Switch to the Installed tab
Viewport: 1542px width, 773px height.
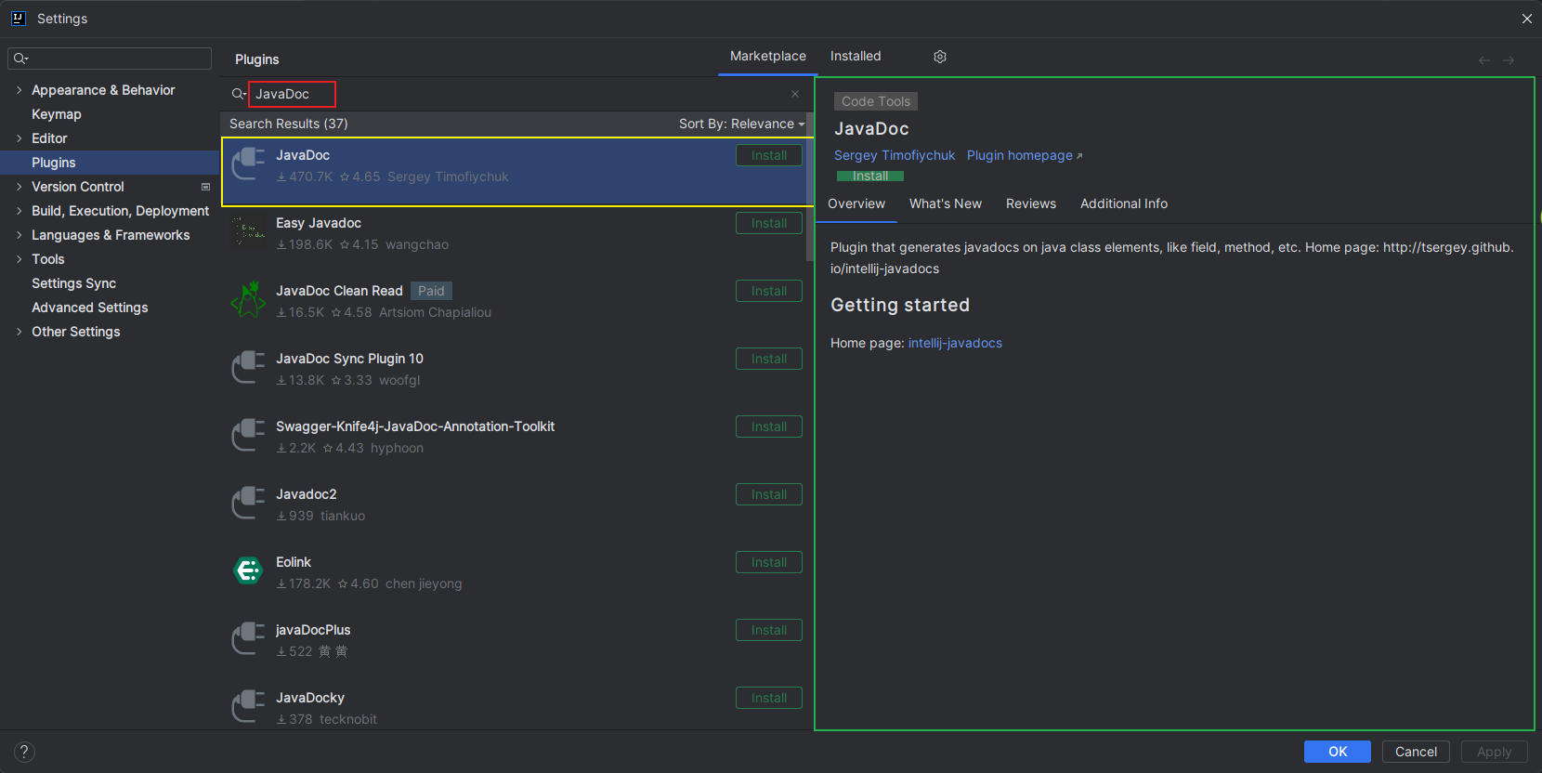856,56
